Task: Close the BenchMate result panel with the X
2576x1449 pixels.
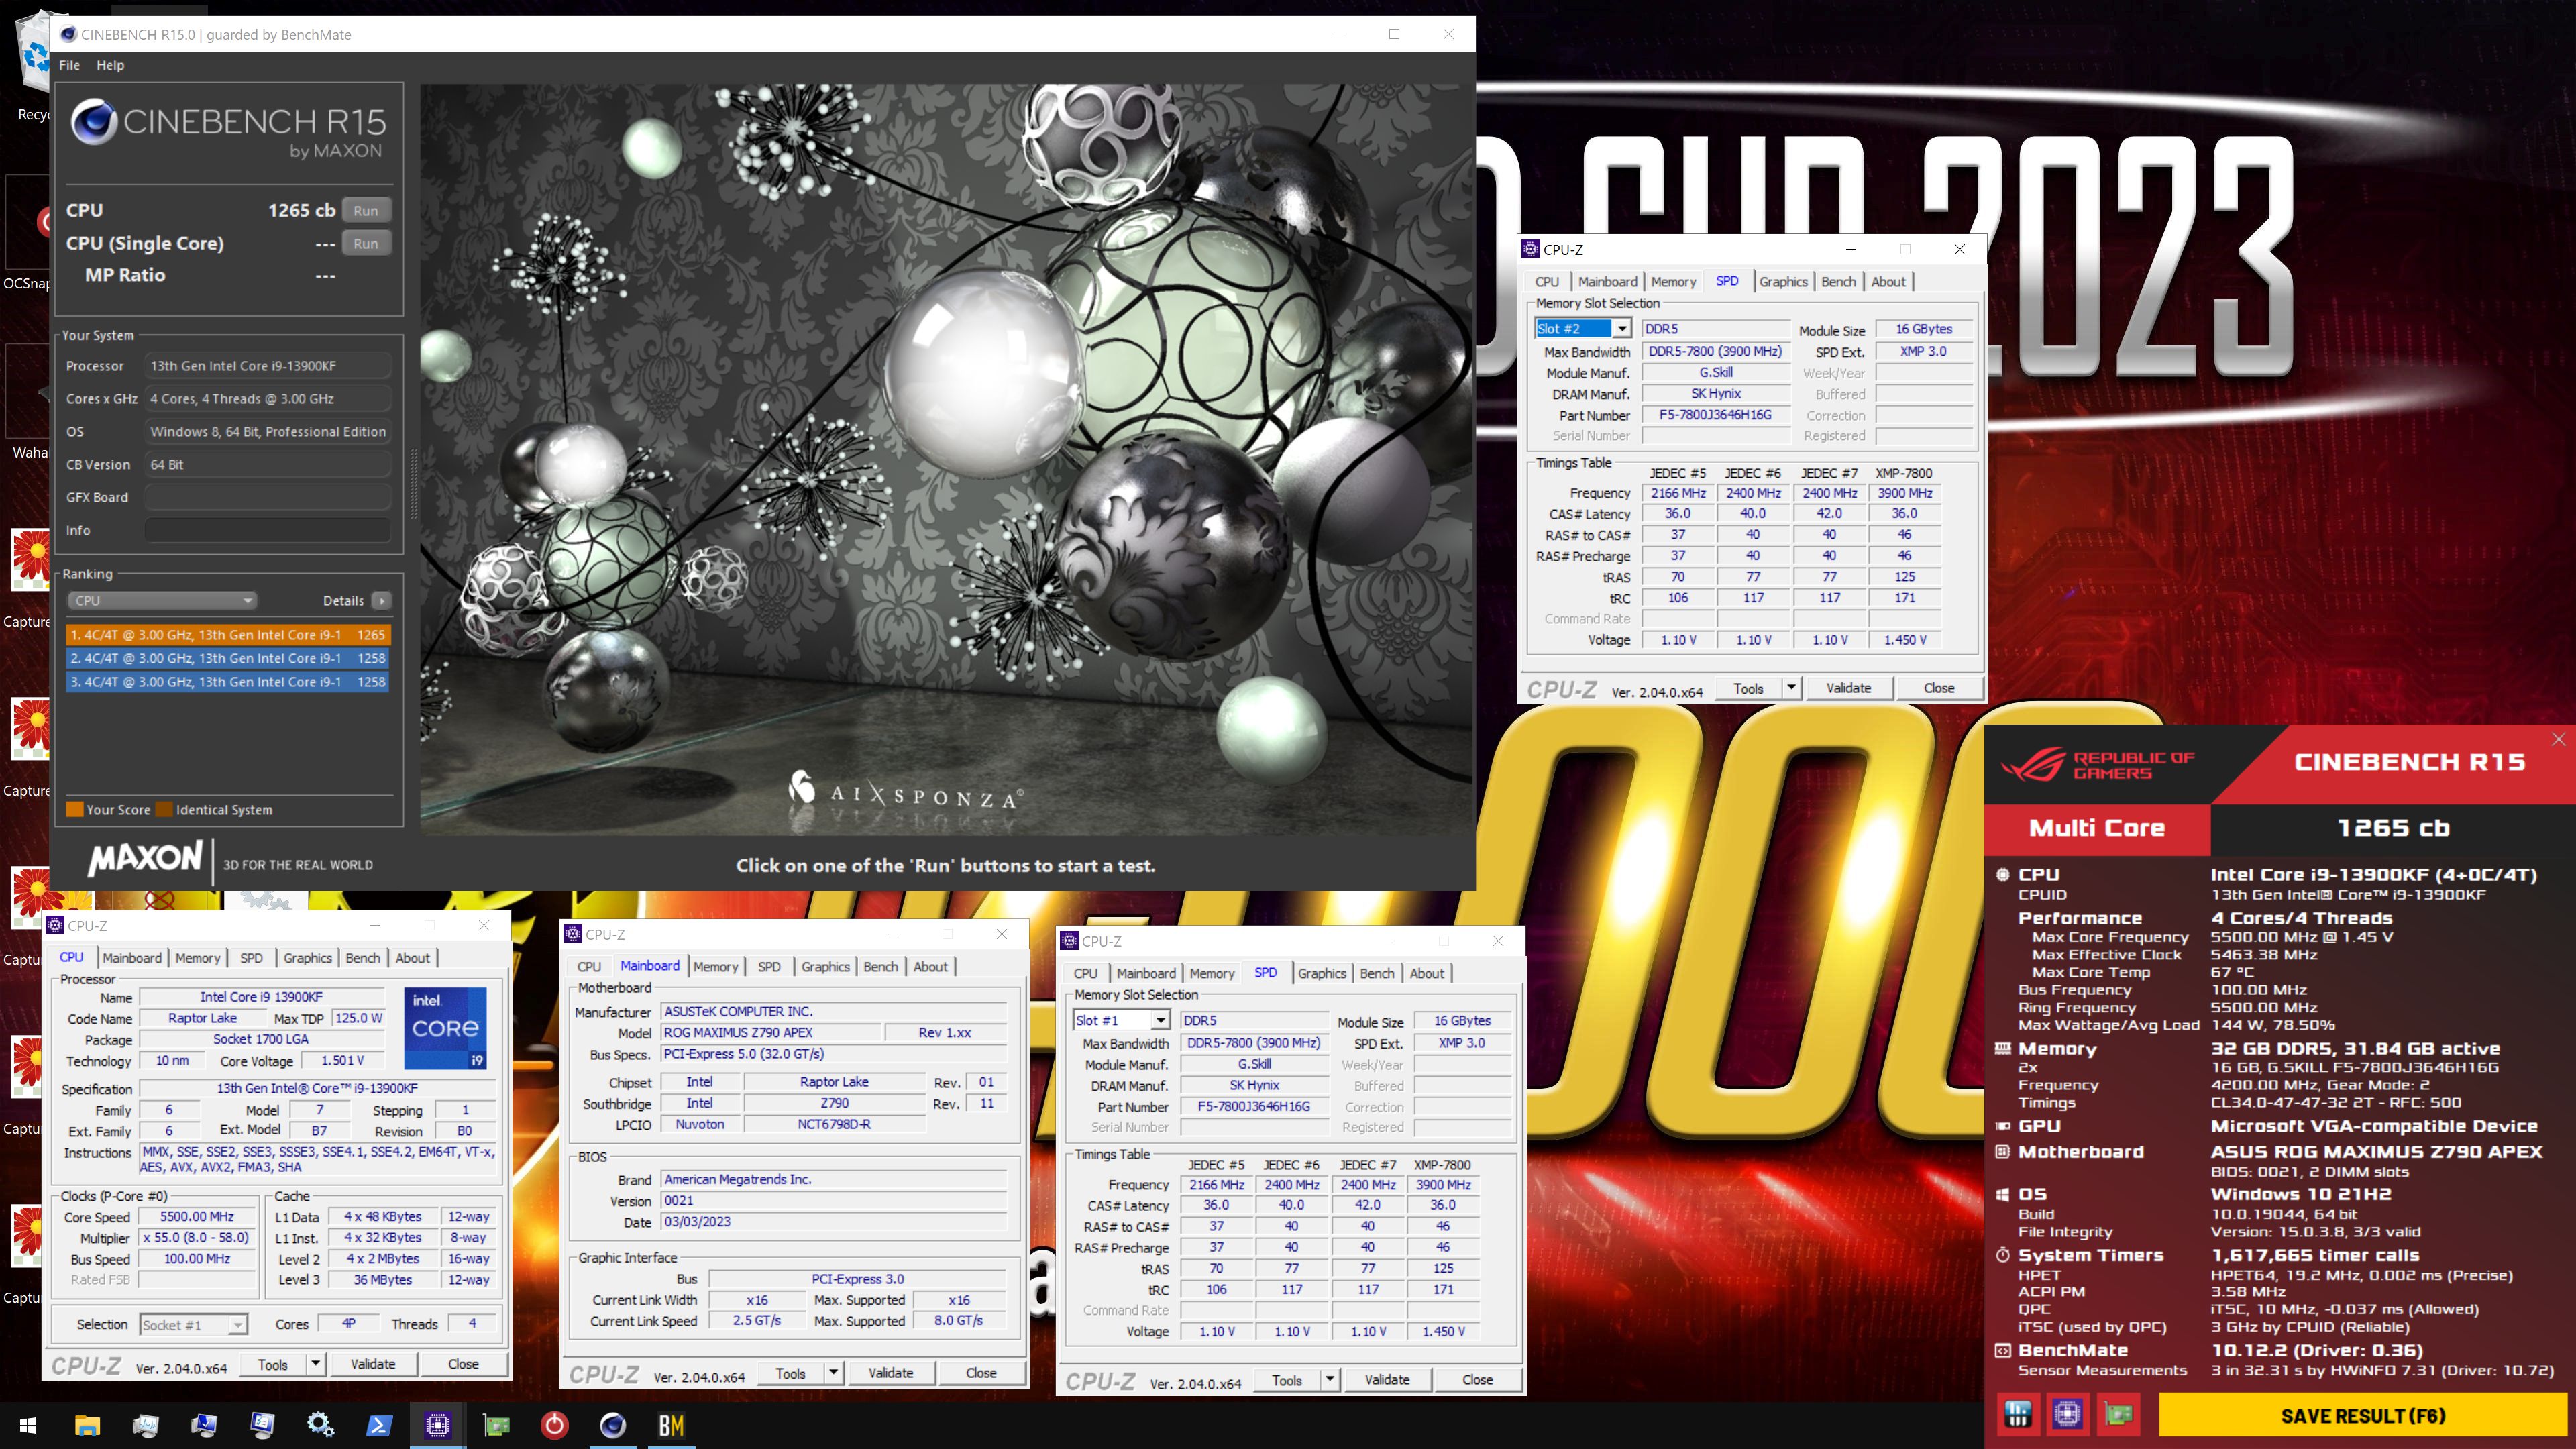Action: tap(2558, 739)
